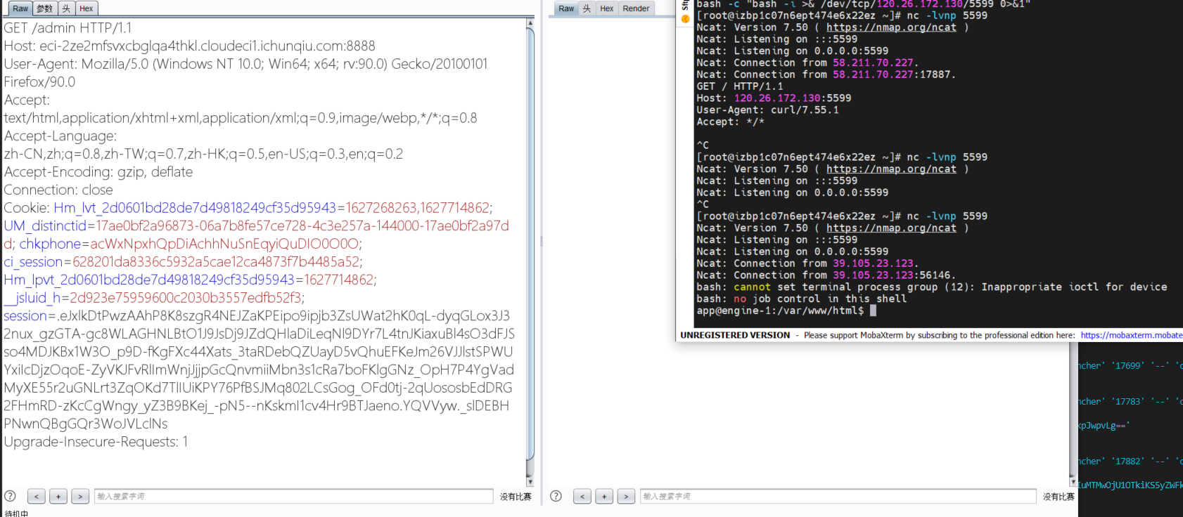Click the 待机中 status text

[17, 513]
